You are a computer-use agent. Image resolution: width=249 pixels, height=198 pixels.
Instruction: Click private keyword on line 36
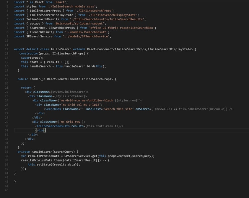24,151
